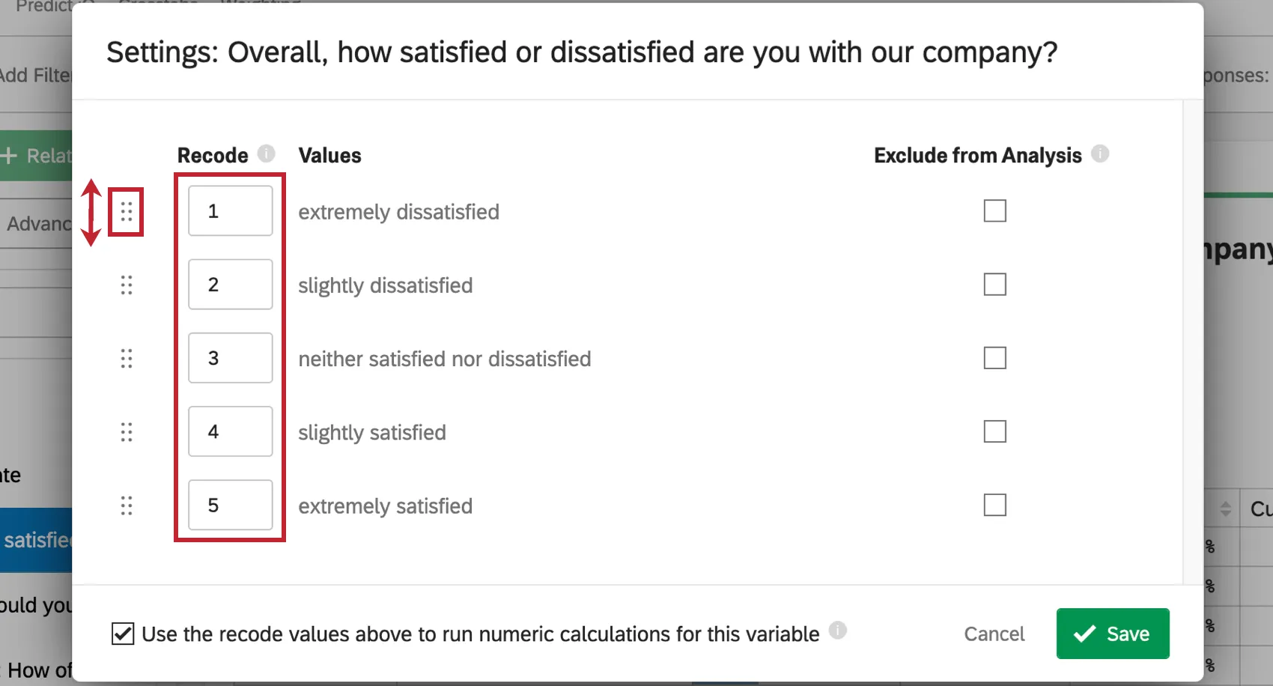The height and width of the screenshot is (686, 1273).
Task: Select the drag handle for neither satisfied row
Action: (x=127, y=358)
